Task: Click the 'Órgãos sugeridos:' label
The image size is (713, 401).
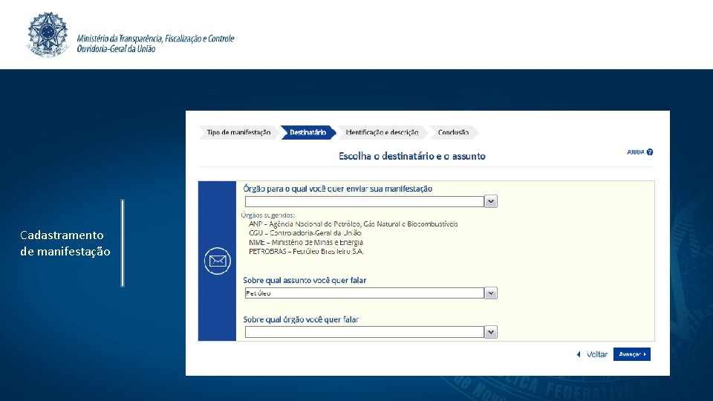Action: point(268,215)
